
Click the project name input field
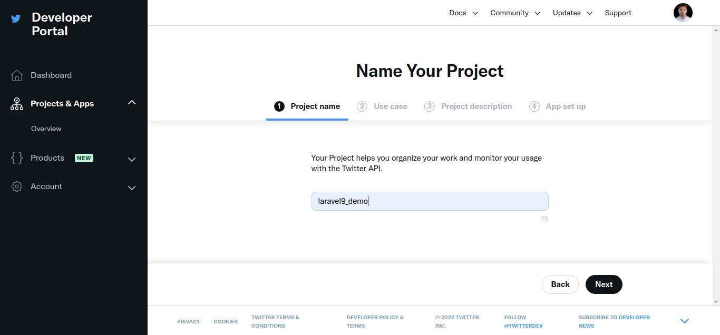(430, 201)
